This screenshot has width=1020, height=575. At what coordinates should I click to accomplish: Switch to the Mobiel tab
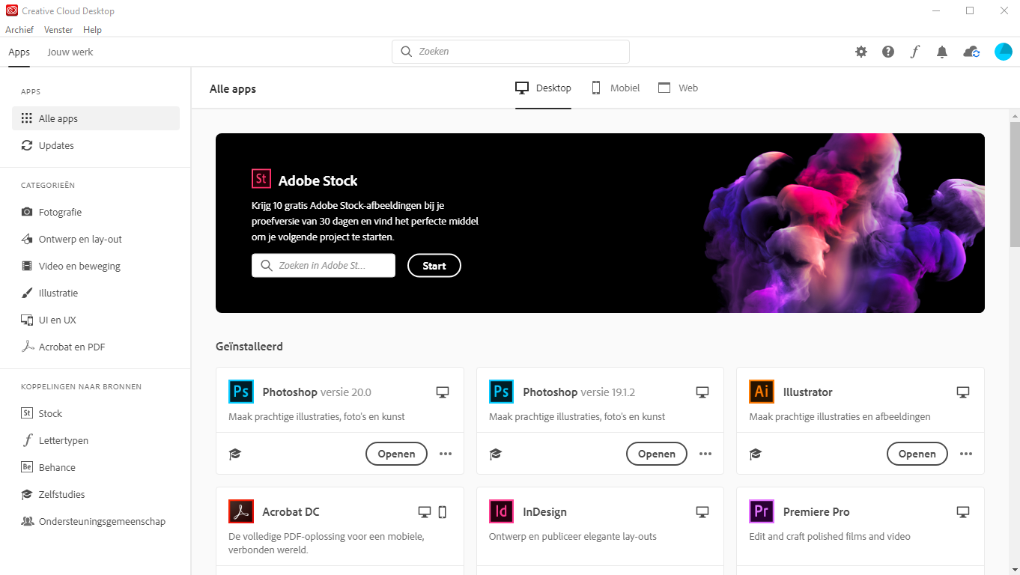615,88
